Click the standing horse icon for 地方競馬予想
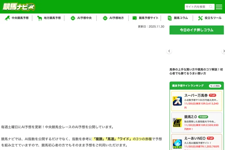 (x=39, y=18)
